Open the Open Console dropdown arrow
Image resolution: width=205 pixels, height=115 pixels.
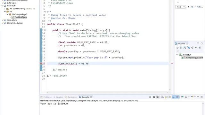[x=195, y=97]
